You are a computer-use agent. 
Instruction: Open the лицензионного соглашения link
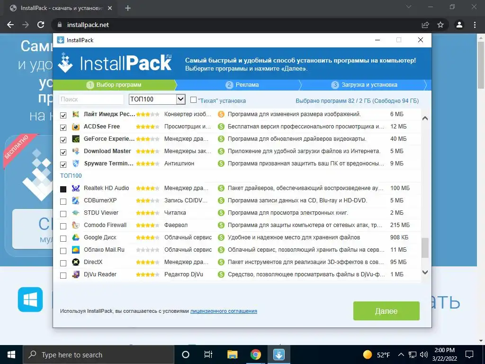[224, 311]
